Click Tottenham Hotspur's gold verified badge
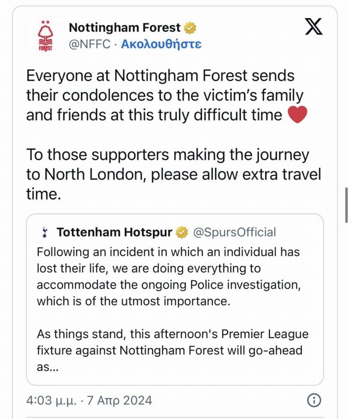The height and width of the screenshot is (419, 349). 181,232
